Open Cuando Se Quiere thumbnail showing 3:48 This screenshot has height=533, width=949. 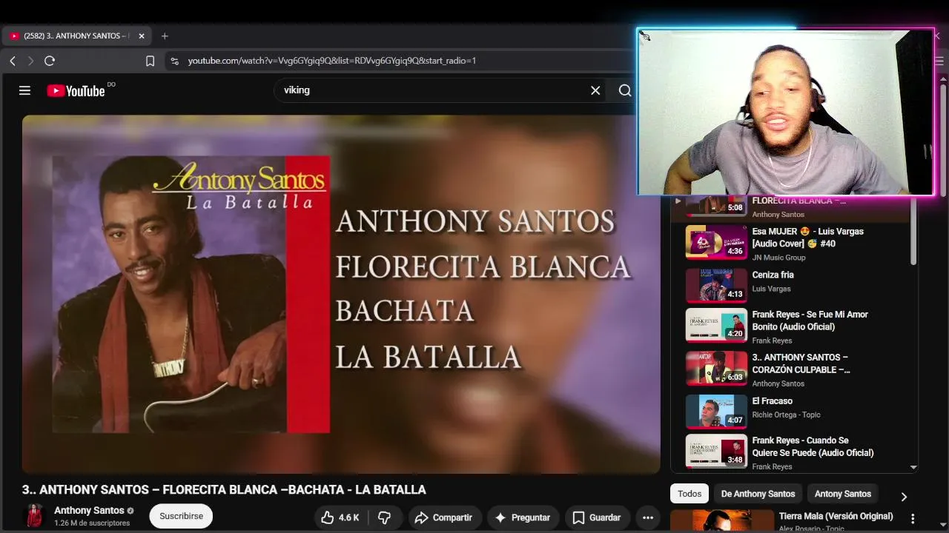pyautogui.click(x=716, y=451)
